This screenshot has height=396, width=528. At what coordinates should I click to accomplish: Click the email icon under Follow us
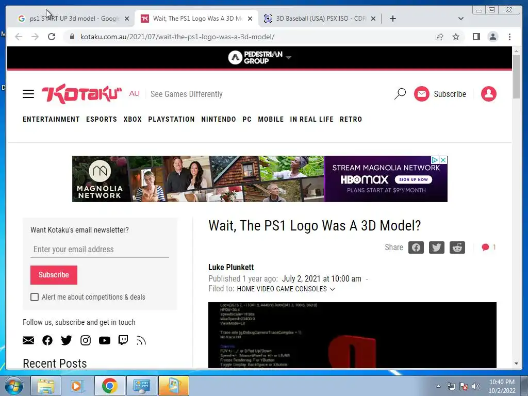[x=28, y=340]
